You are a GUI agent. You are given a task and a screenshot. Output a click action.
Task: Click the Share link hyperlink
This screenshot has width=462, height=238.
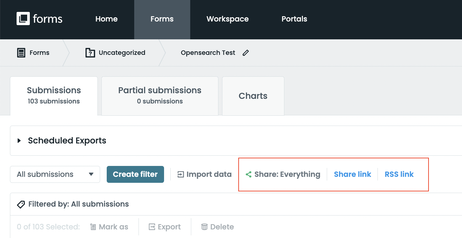pos(352,174)
